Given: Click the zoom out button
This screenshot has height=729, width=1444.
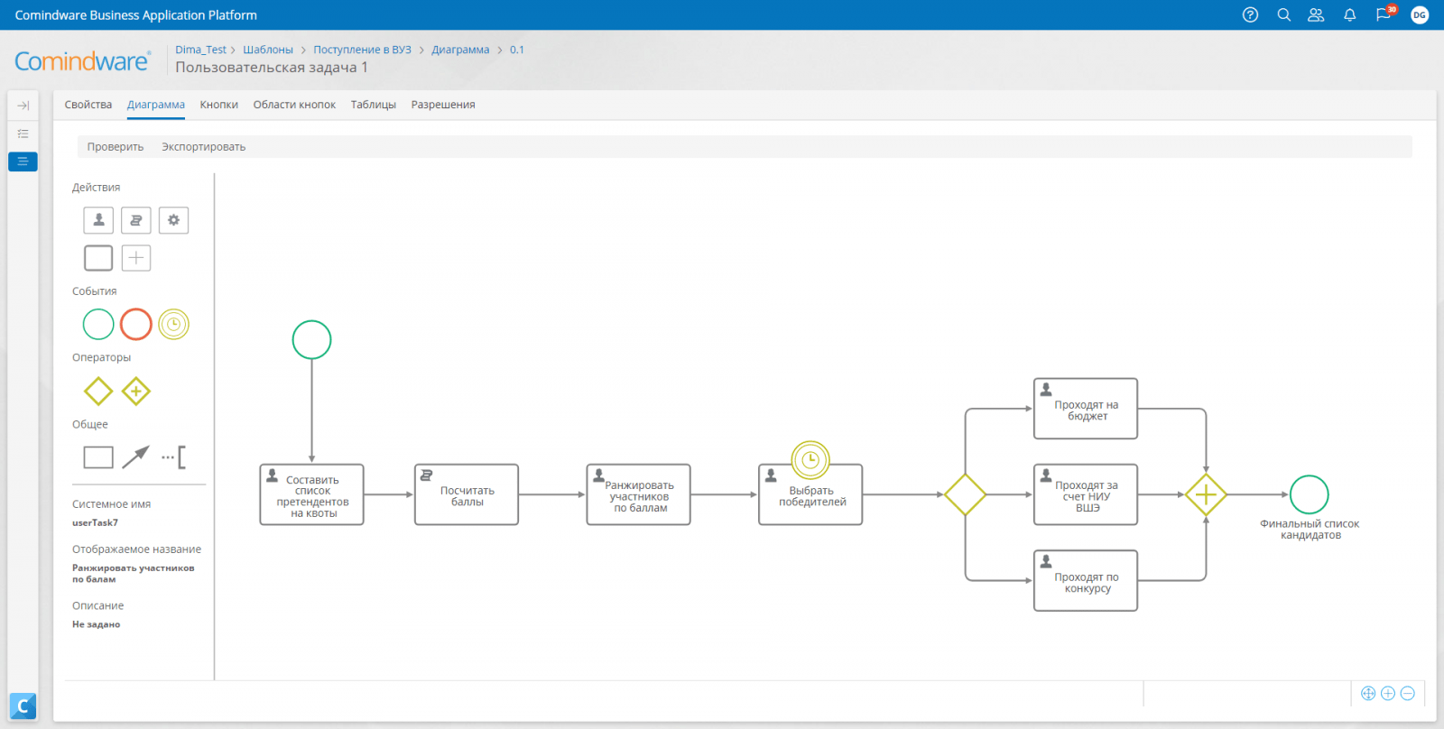Looking at the screenshot, I should pyautogui.click(x=1407, y=693).
